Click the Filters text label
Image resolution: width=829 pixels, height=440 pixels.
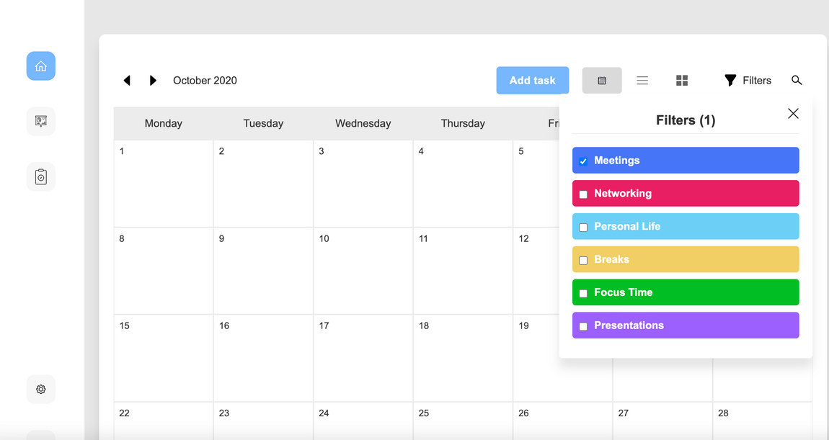tap(757, 80)
